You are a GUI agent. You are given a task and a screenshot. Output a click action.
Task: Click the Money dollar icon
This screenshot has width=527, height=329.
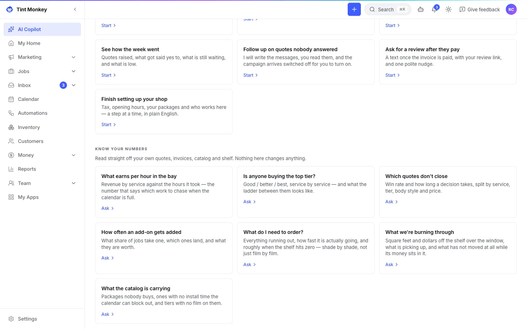click(x=11, y=155)
